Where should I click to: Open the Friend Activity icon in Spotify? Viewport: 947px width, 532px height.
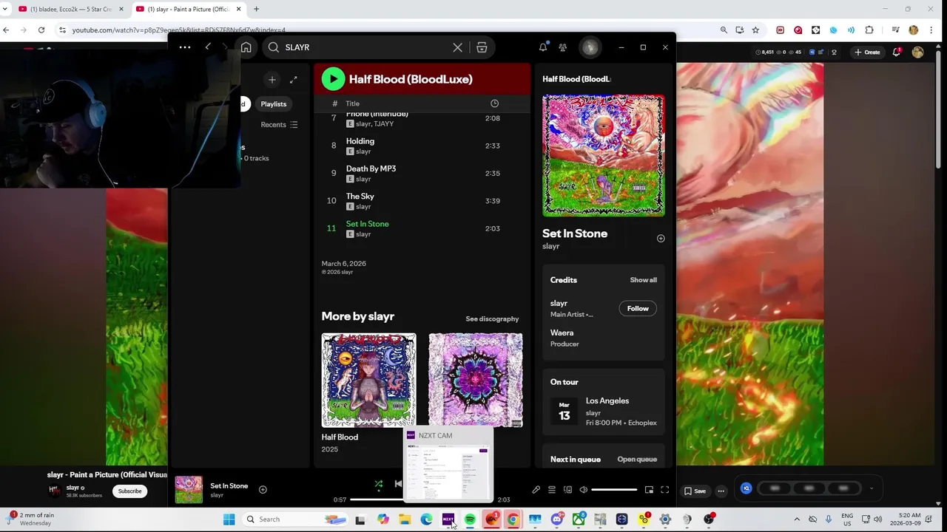point(563,47)
